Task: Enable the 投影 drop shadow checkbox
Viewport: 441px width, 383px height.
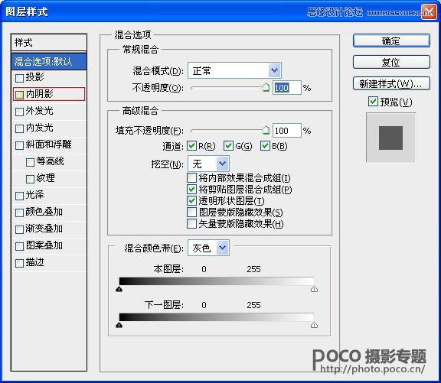Action: point(19,78)
